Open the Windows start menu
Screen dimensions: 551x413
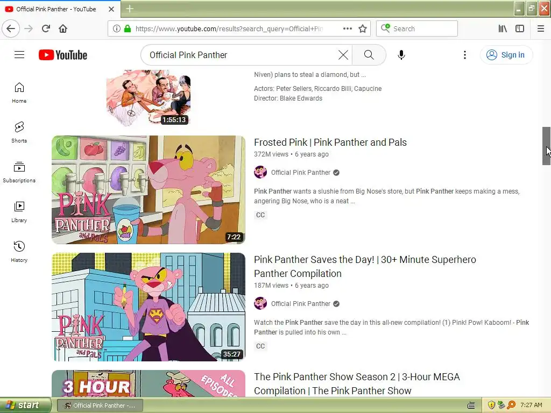click(25, 405)
